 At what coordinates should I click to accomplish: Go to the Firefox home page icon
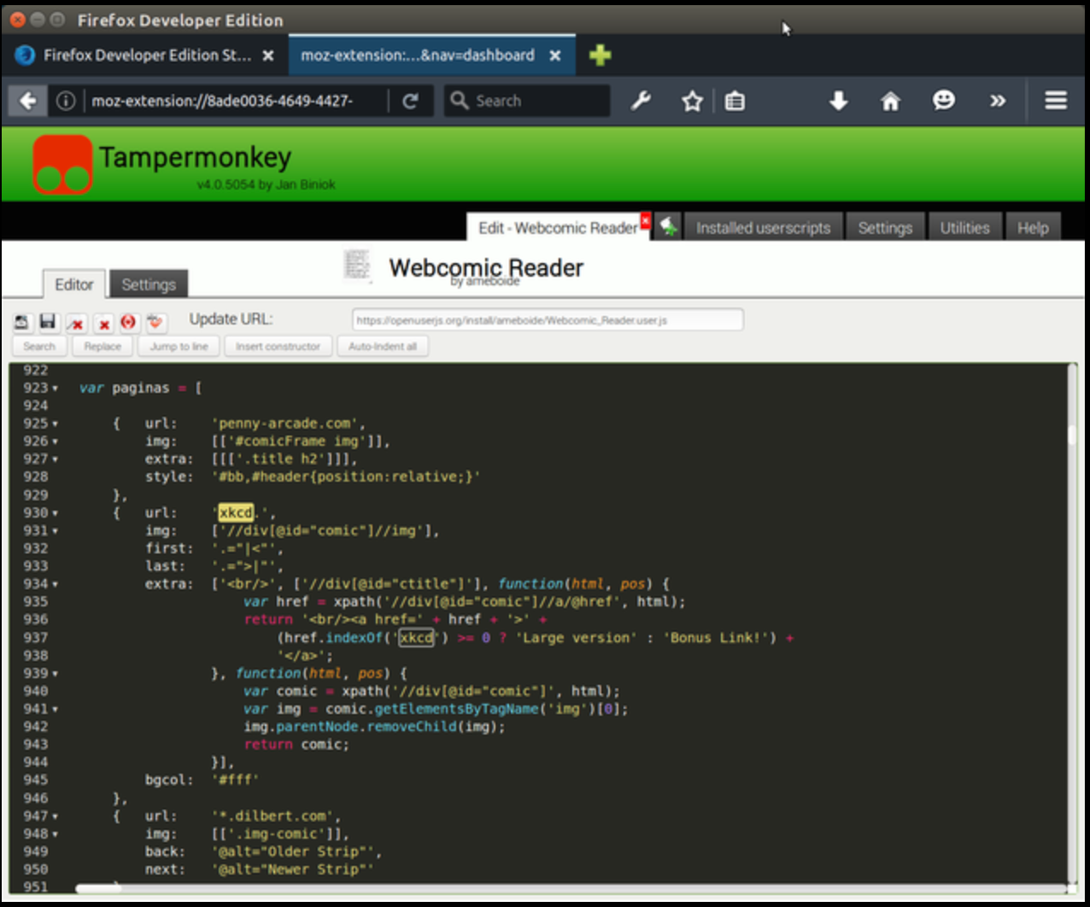[x=890, y=101]
